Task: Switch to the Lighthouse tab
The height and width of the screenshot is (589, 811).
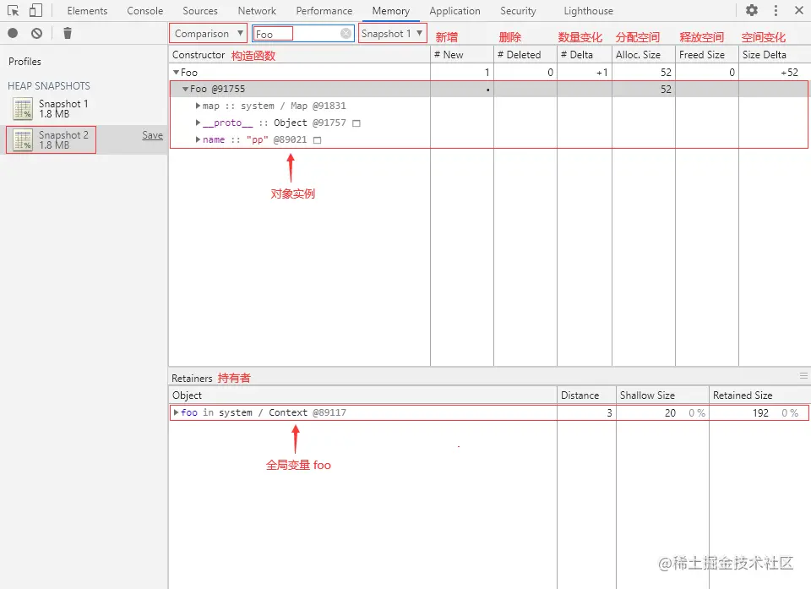Action: 588,11
